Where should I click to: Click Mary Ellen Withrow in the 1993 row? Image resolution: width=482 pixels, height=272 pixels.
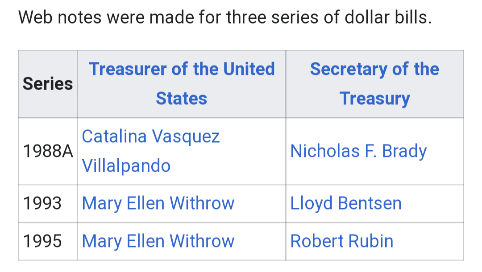[158, 203]
